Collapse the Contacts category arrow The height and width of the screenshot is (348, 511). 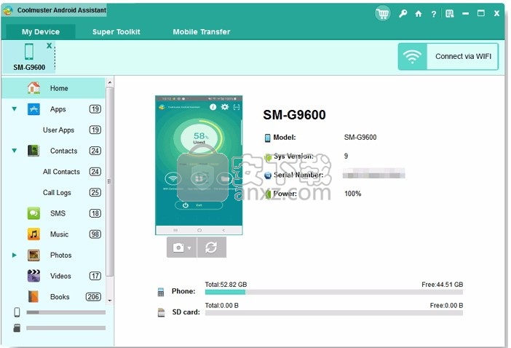(x=15, y=151)
